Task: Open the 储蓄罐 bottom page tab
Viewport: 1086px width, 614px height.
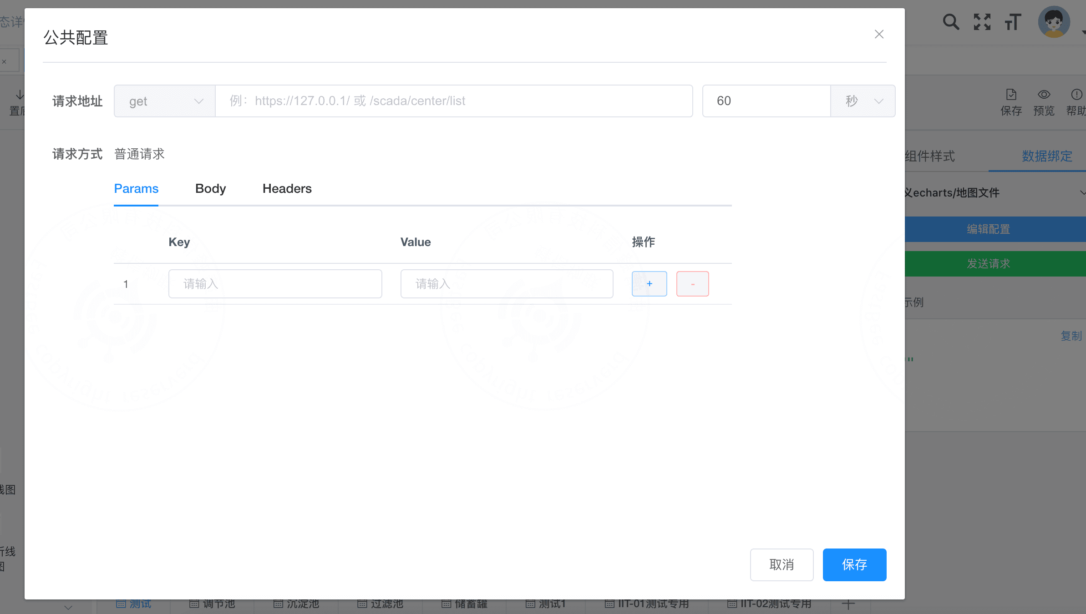Action: (464, 604)
